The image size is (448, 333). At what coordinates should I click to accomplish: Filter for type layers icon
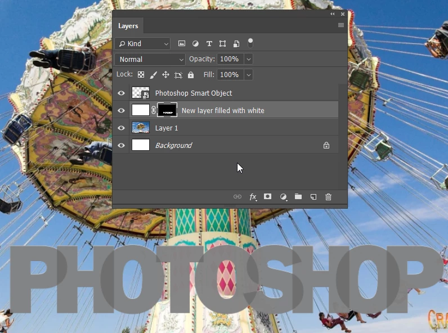pyautogui.click(x=209, y=43)
